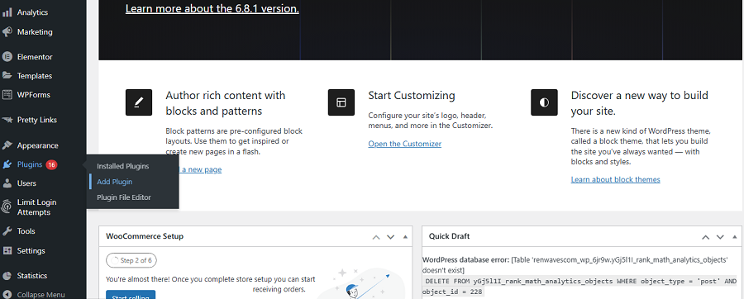Click the Start Customizing heading
This screenshot has width=744, height=299.
point(412,95)
